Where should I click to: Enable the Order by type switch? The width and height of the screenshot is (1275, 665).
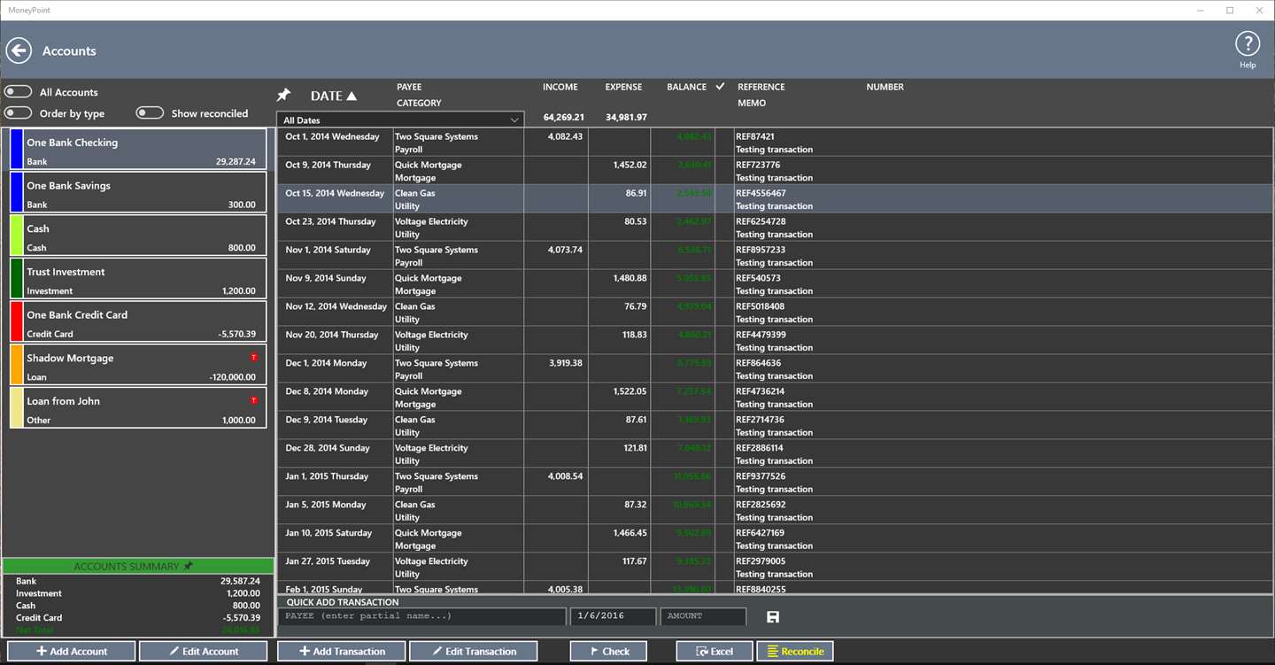[19, 113]
